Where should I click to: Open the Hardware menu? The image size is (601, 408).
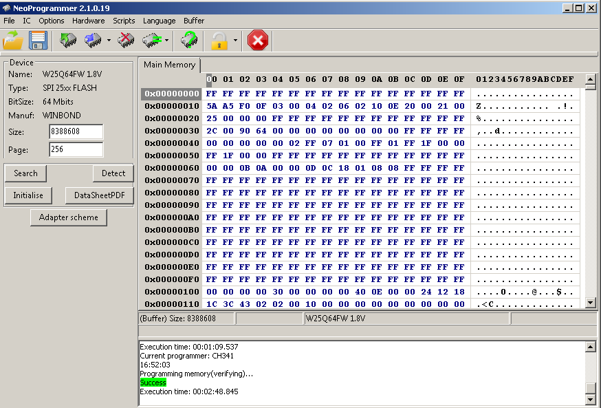tap(88, 21)
